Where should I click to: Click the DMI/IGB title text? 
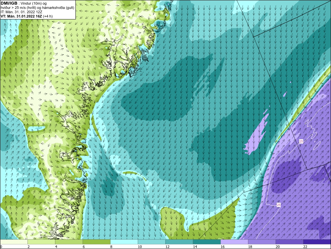click(9, 3)
